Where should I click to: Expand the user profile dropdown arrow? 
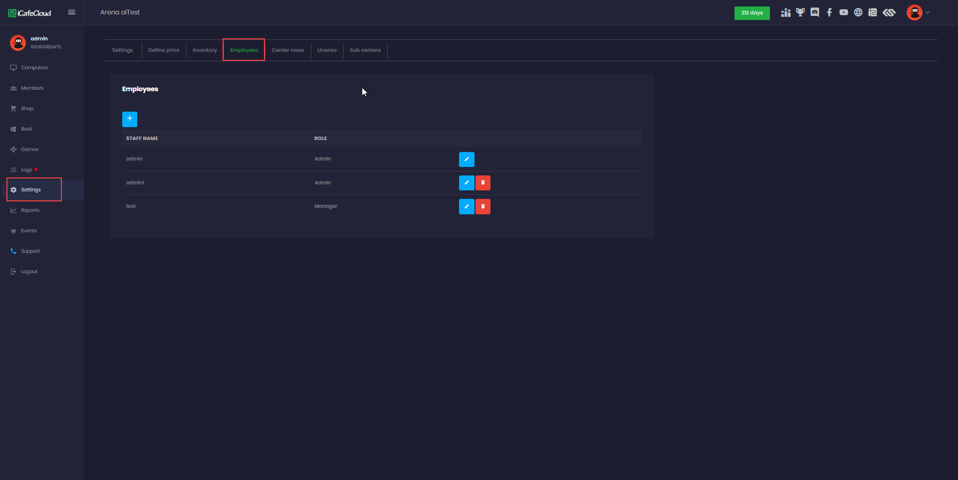point(928,13)
